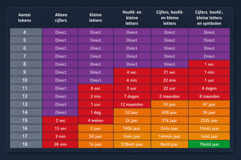Click the 608 jaar orange cell
This screenshot has width=241, height=160.
coord(170,112)
